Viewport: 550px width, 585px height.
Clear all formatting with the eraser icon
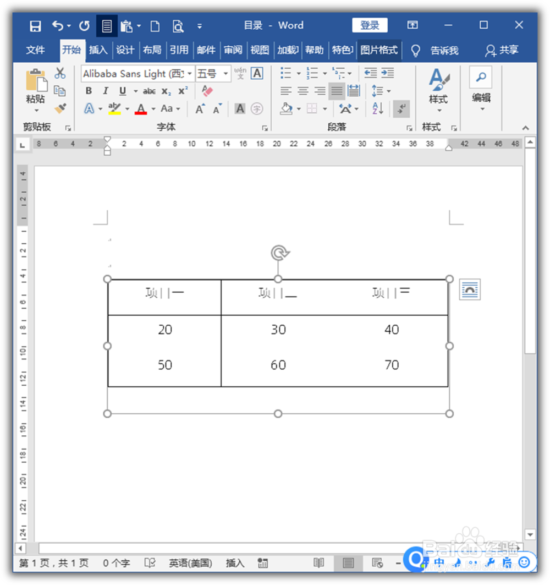pyautogui.click(x=207, y=91)
